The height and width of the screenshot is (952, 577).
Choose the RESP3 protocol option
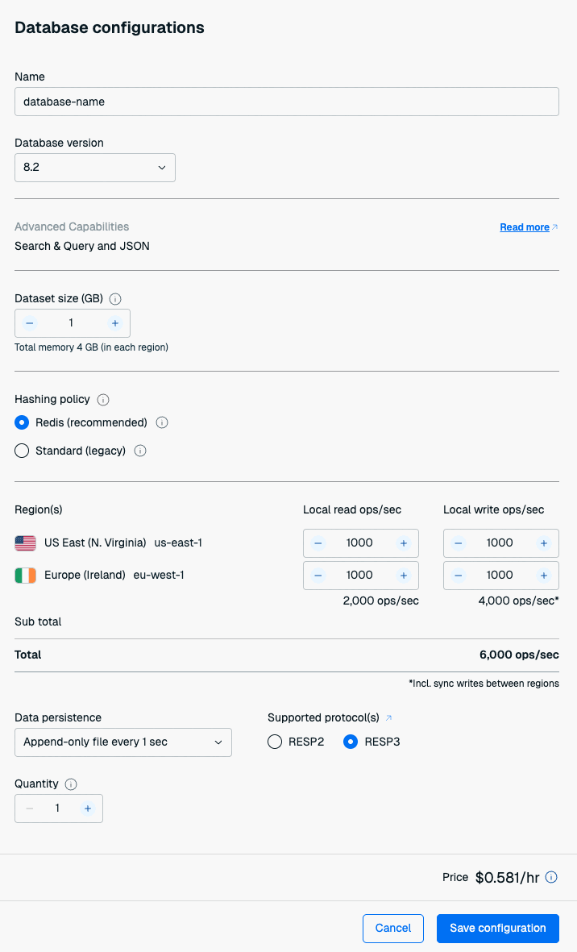(x=351, y=742)
